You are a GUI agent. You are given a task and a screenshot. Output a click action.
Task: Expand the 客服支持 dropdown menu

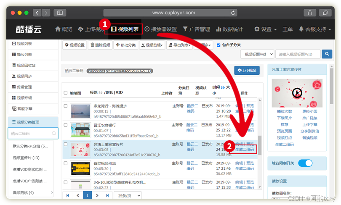[x=314, y=29]
